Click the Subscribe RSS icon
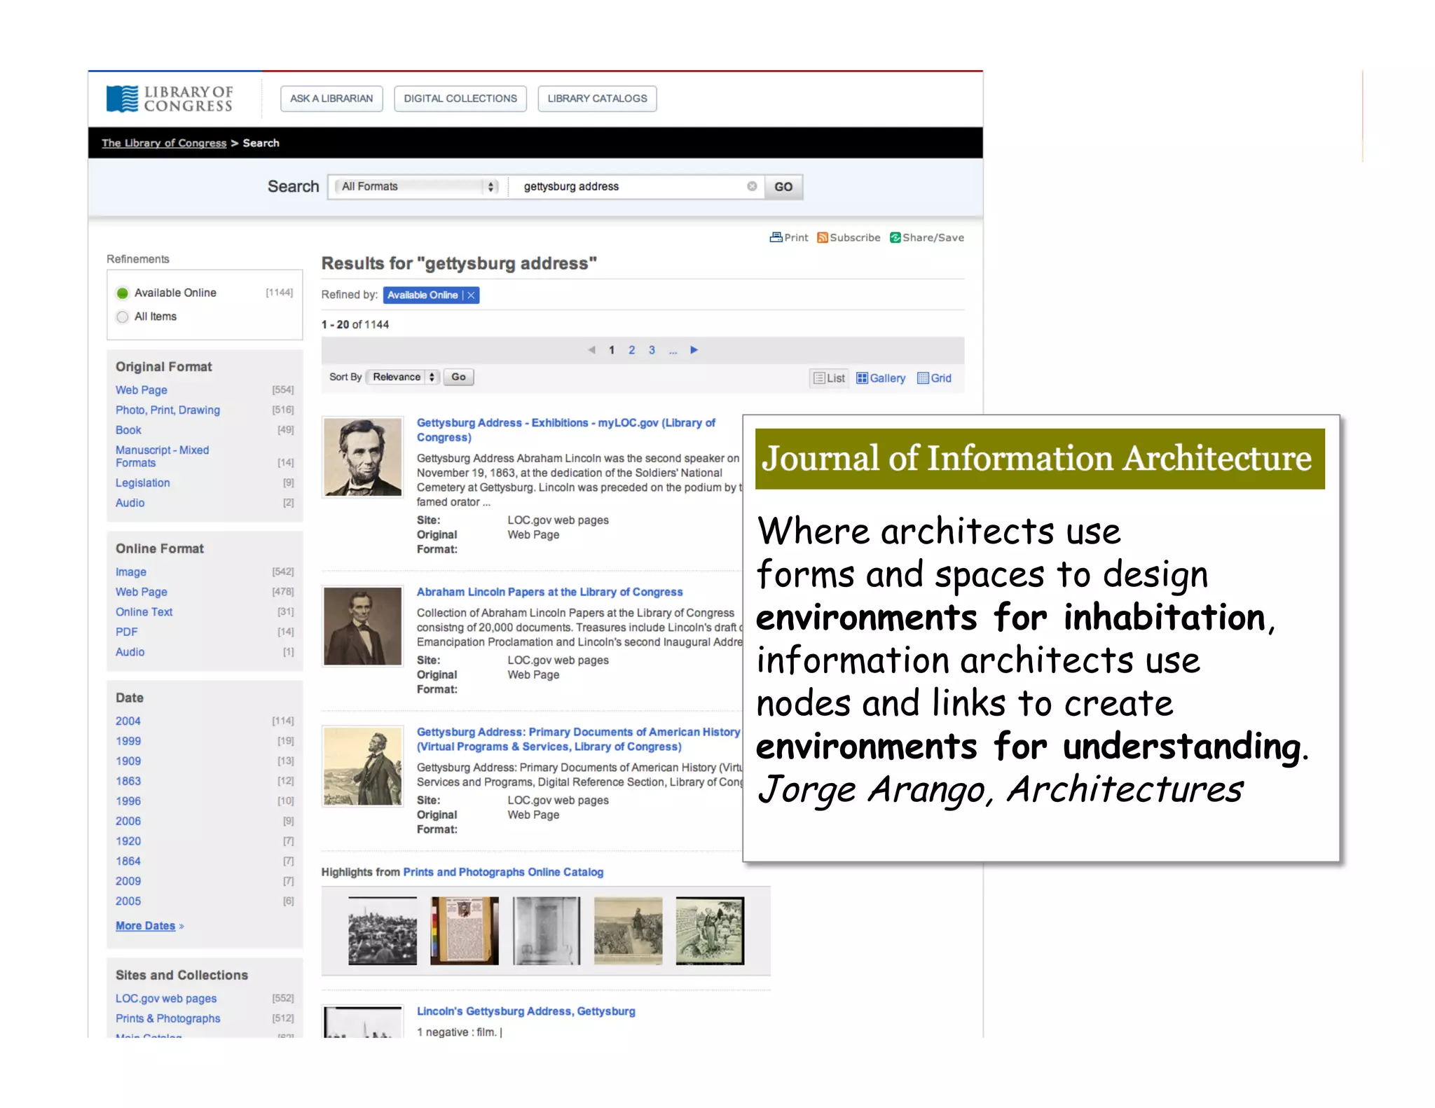This screenshot has width=1435, height=1108. 823,237
